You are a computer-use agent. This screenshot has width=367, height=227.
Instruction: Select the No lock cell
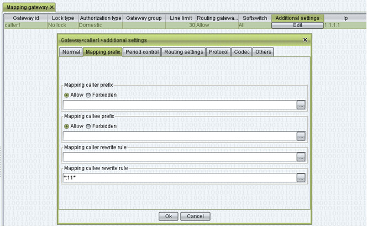(x=62, y=25)
